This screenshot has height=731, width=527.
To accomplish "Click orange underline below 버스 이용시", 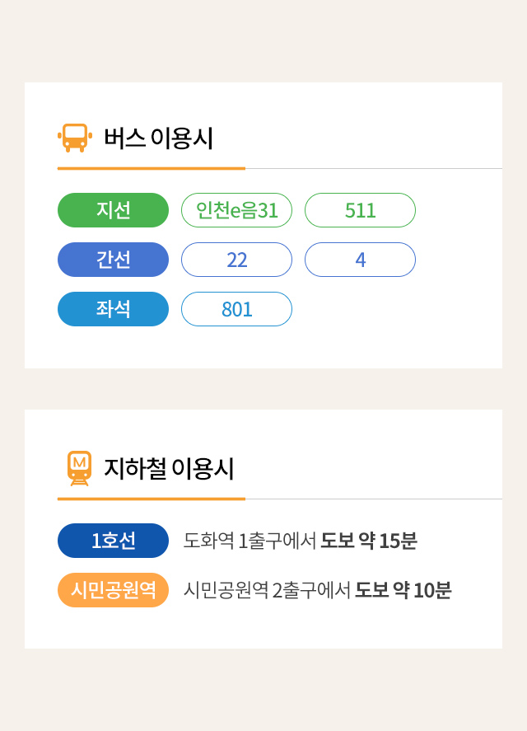I will [151, 168].
